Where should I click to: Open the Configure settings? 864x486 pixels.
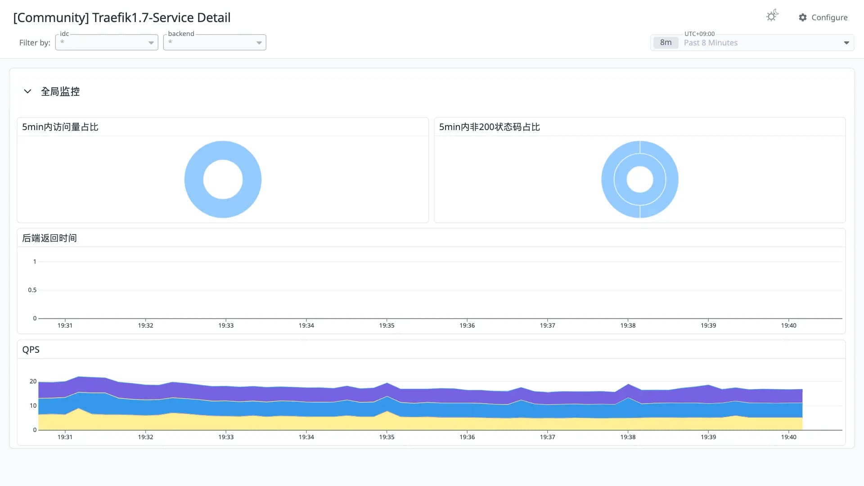(x=823, y=18)
